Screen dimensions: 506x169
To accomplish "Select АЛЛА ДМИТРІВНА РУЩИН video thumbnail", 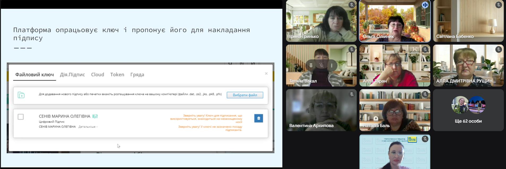I will point(468,65).
